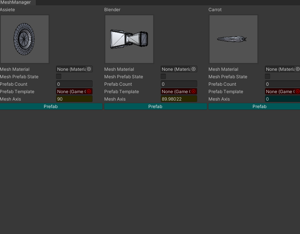Click the Assiete heading label
The width and height of the screenshot is (300, 234).
pyautogui.click(x=7, y=10)
